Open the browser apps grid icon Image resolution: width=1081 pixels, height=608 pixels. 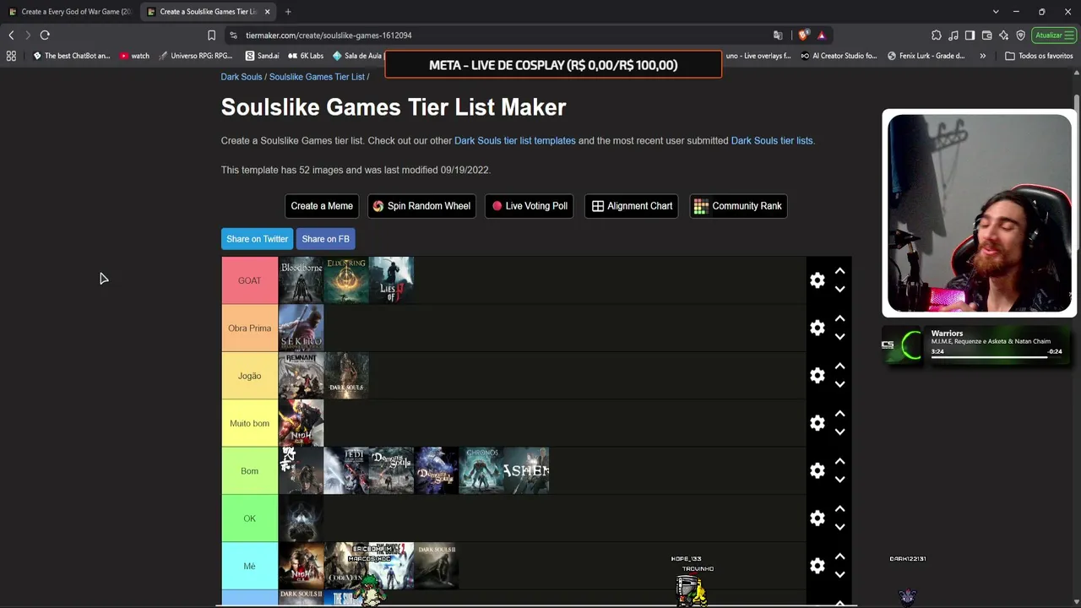pyautogui.click(x=11, y=56)
